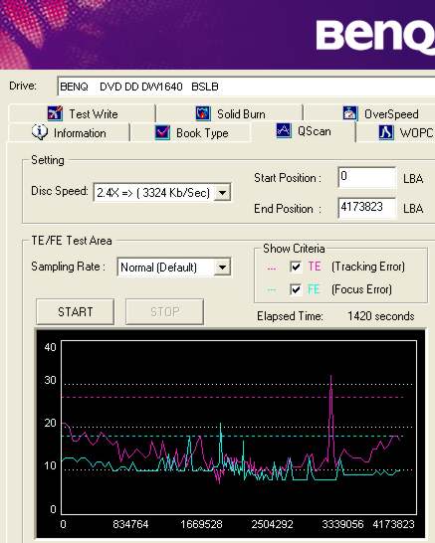Click the QScan graph icon
Screen dimensions: 435x543
click(x=284, y=131)
